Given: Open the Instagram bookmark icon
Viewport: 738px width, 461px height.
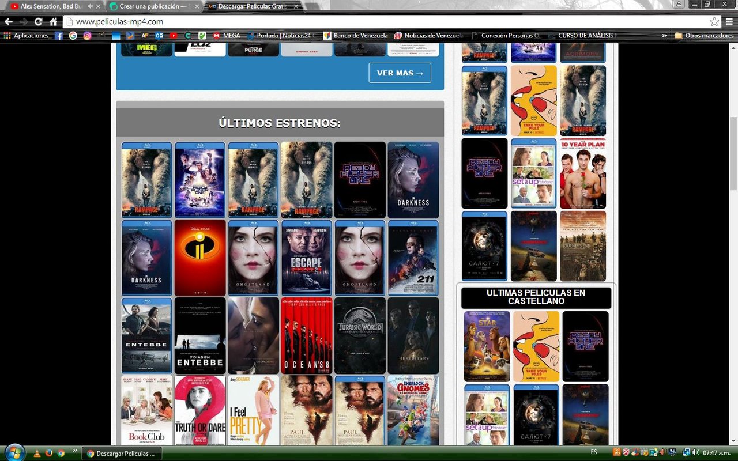Looking at the screenshot, I should 88,36.
